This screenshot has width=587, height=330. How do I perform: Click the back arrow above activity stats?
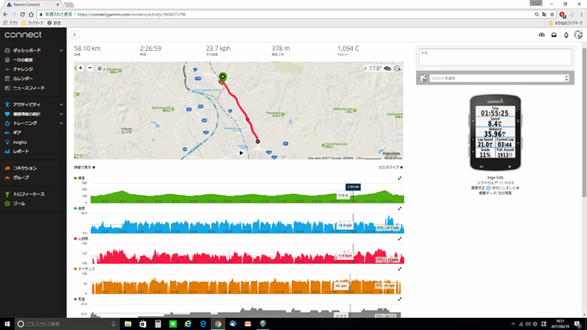coord(74,34)
